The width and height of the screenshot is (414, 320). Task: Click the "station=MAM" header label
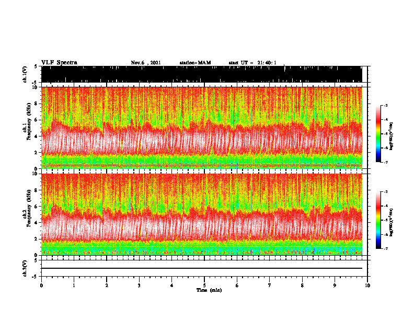tap(195, 63)
